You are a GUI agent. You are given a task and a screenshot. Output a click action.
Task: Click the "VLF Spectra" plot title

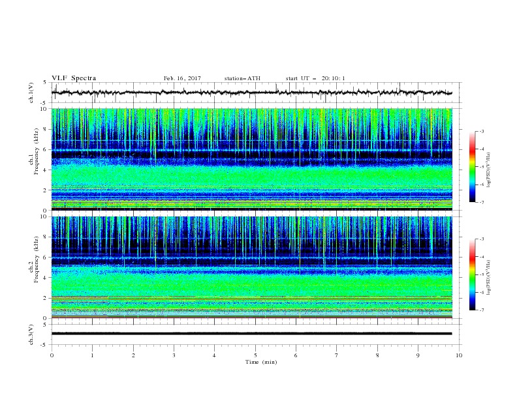click(x=74, y=78)
